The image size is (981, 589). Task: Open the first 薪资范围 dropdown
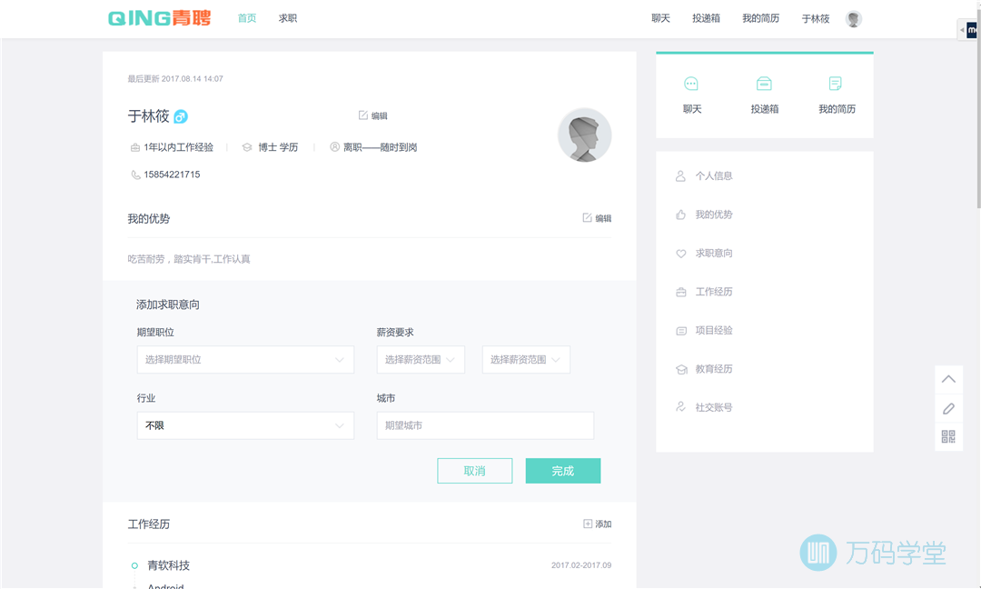[421, 360]
